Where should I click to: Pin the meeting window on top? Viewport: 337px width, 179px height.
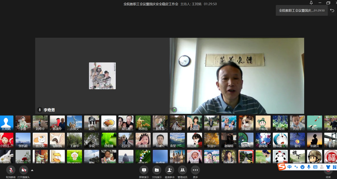[311, 3]
